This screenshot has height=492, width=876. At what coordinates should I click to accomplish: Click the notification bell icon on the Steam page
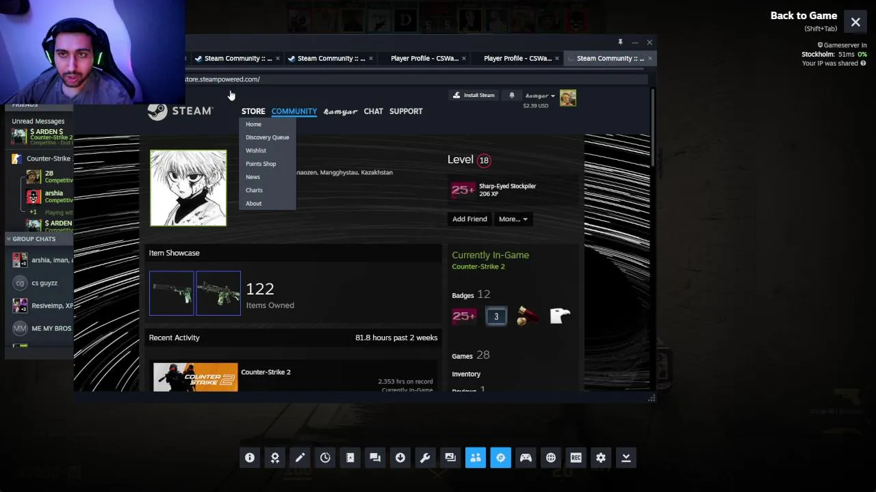click(x=511, y=96)
